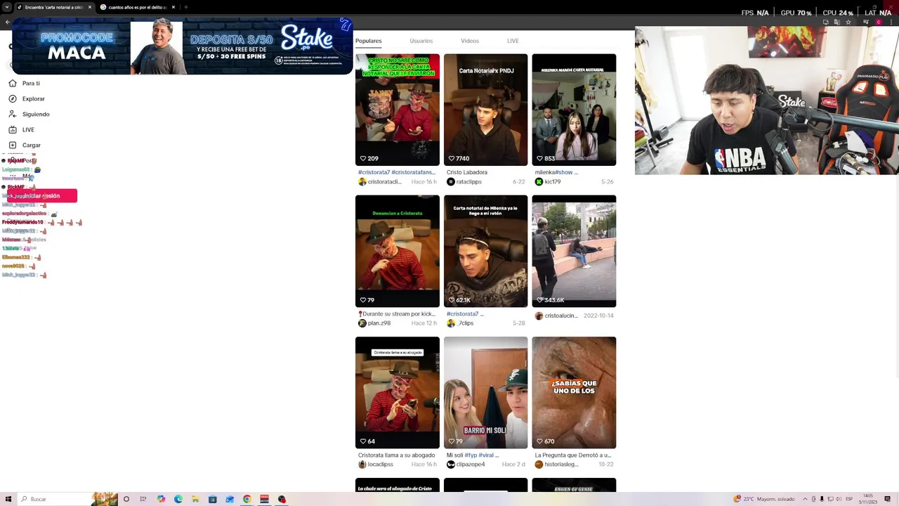Image resolution: width=899 pixels, height=506 pixels.
Task: Open the BARRIO MI SOLI video
Action: pos(485,392)
